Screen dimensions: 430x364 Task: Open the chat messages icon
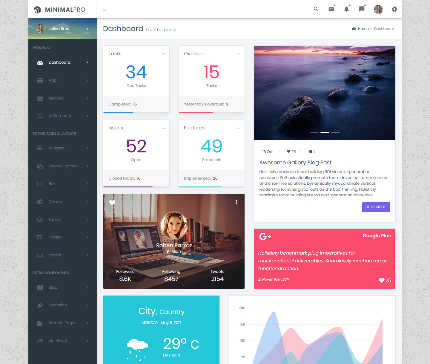click(x=362, y=9)
